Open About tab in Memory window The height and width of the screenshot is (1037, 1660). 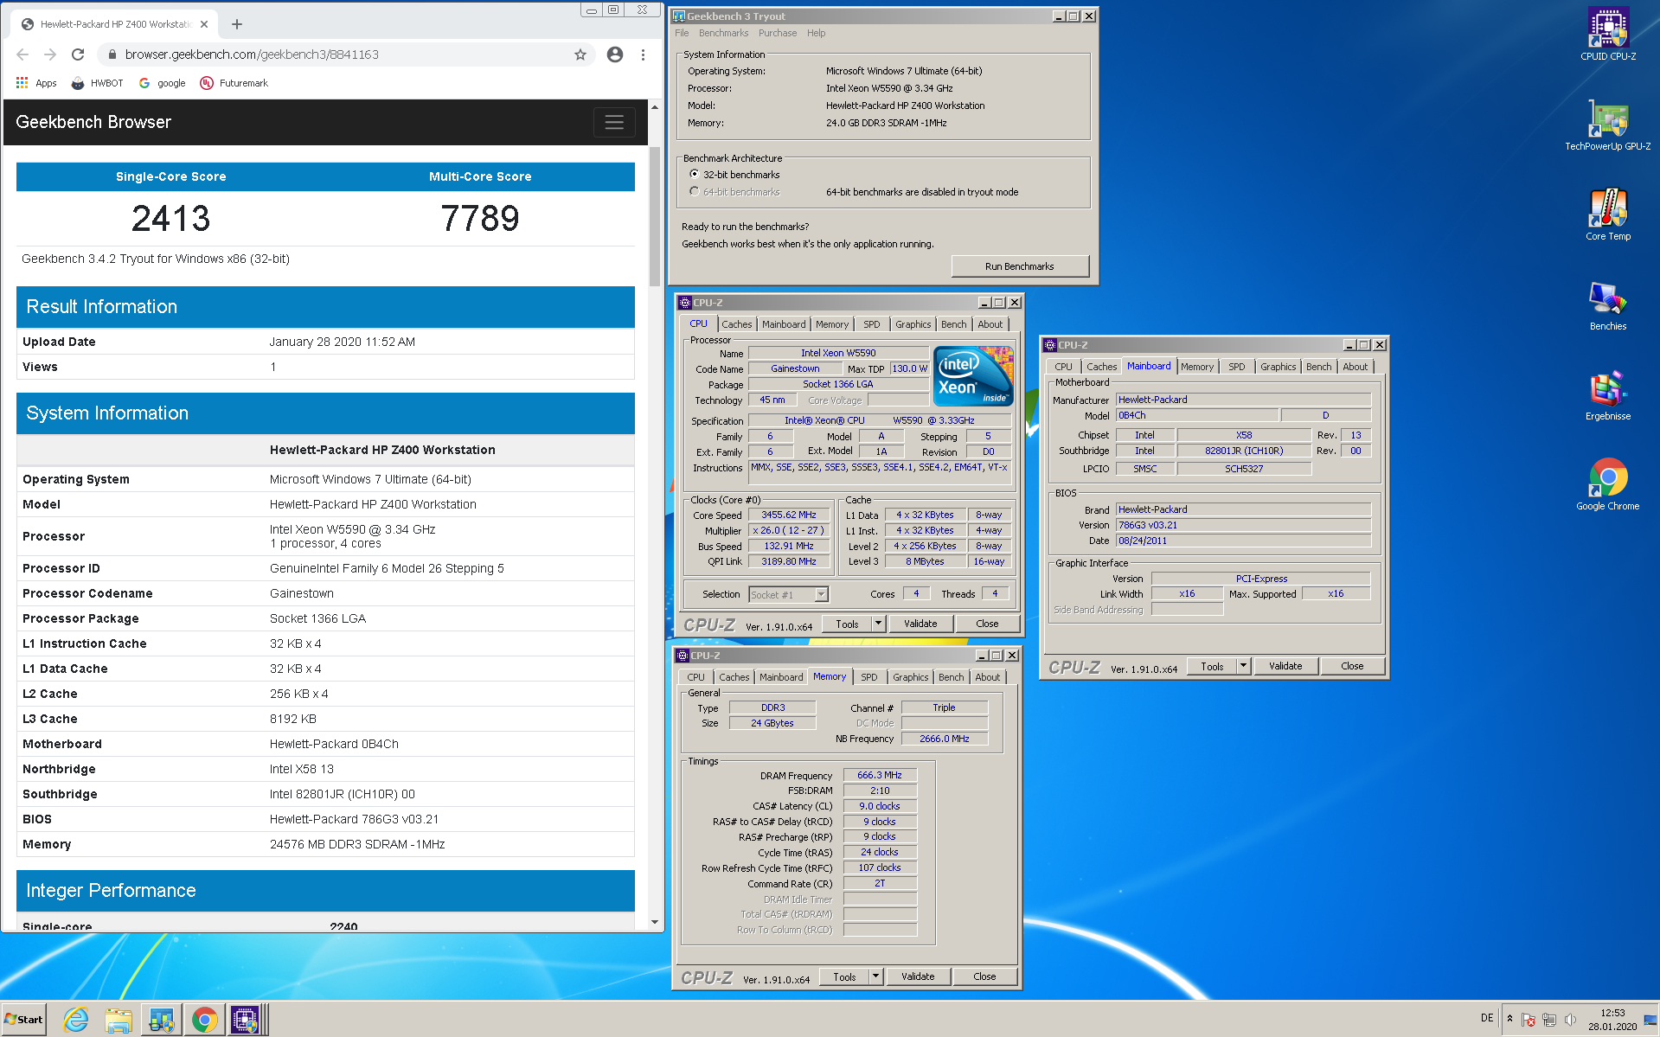coord(988,677)
